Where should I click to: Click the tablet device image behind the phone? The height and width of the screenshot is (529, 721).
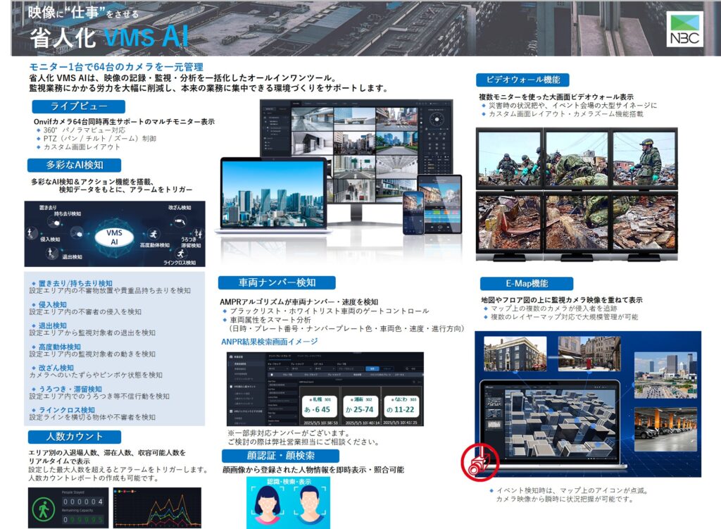coord(441,204)
